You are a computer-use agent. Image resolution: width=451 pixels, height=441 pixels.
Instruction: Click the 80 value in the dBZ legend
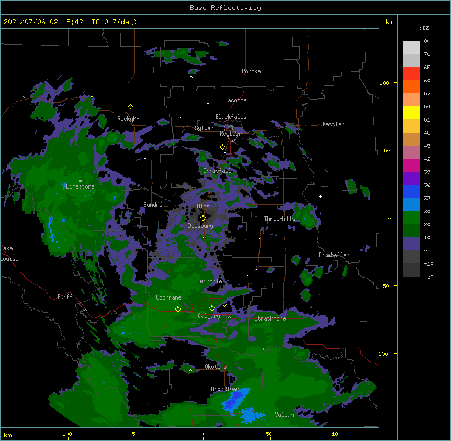(427, 41)
